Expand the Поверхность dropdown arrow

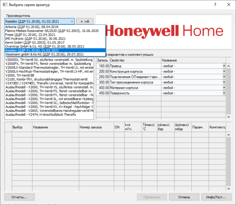click(x=224, y=93)
